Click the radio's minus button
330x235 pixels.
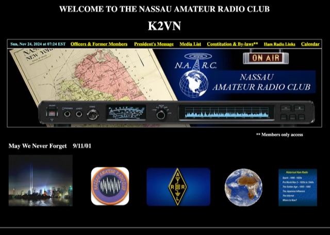pos(286,108)
